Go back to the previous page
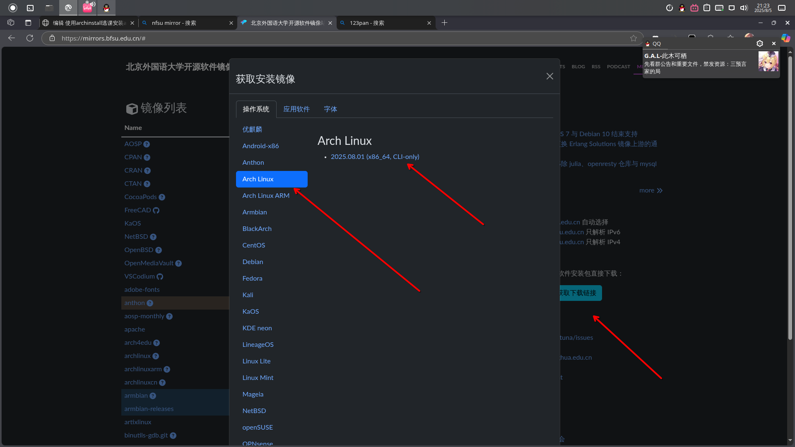 pos(12,38)
